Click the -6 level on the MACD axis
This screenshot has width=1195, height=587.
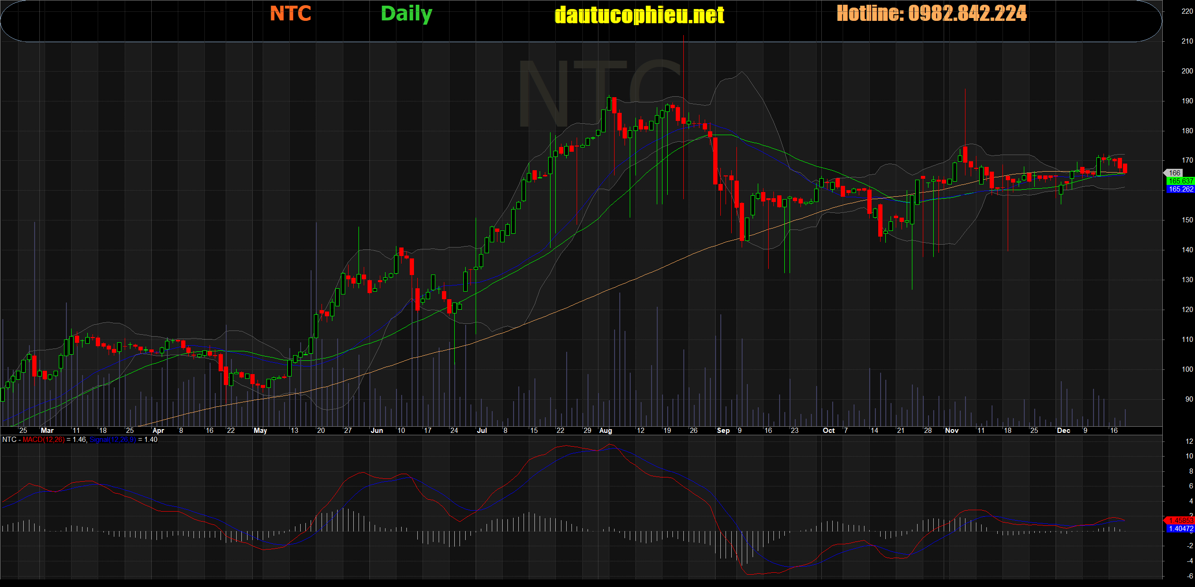coord(1189,576)
